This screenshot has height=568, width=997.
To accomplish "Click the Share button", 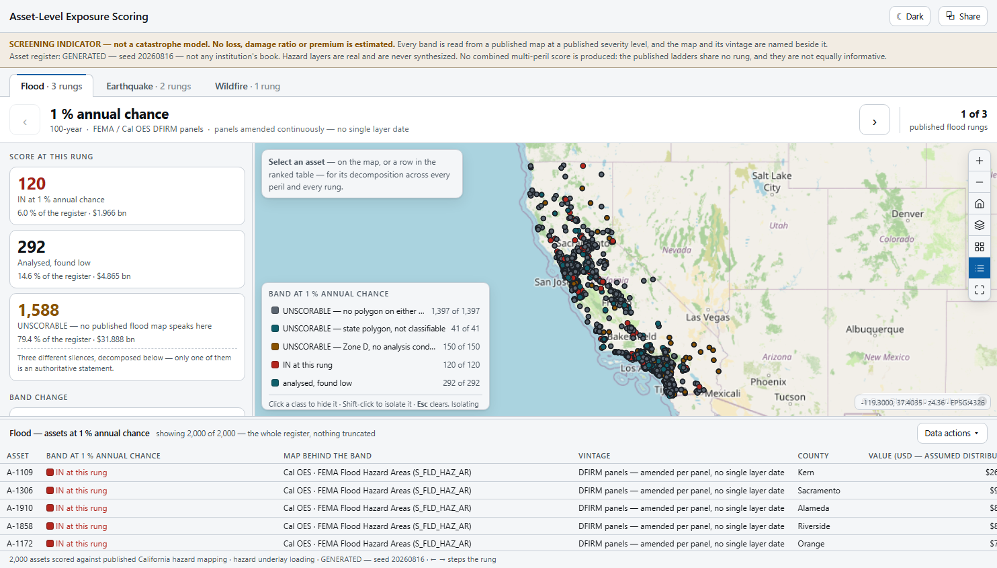I will [963, 16].
